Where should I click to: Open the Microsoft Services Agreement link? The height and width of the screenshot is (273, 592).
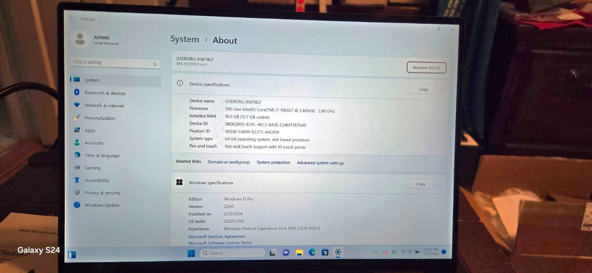[x=217, y=236]
